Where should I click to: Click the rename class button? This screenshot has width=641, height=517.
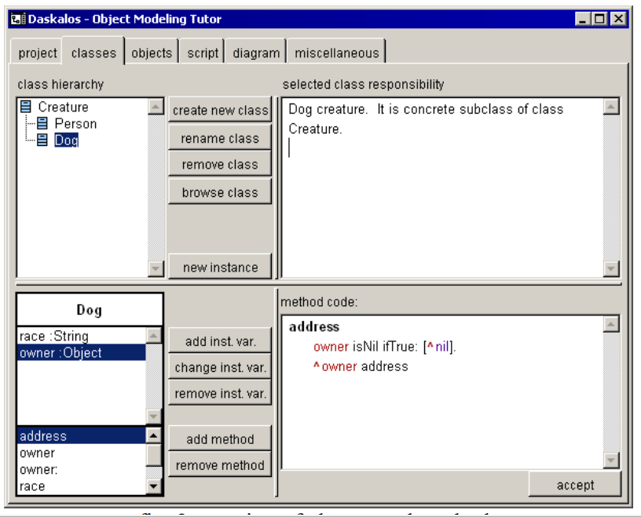point(220,138)
